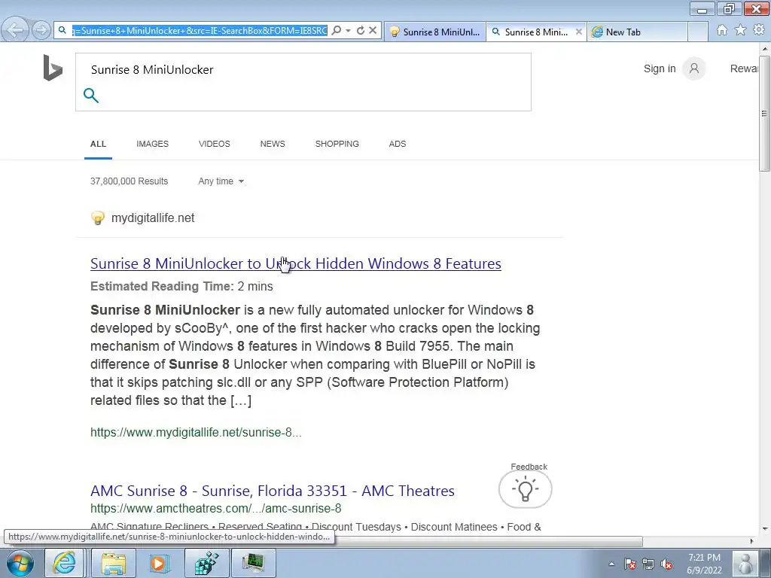771x578 pixels.
Task: Switch to the ADS results tab
Action: click(x=398, y=144)
